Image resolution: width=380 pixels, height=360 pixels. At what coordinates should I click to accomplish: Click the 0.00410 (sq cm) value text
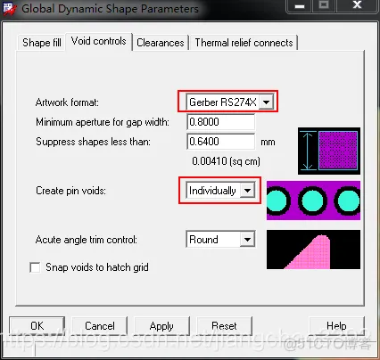coord(226,161)
